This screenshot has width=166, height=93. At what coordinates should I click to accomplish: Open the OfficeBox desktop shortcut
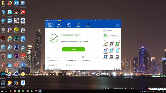tap(23, 66)
